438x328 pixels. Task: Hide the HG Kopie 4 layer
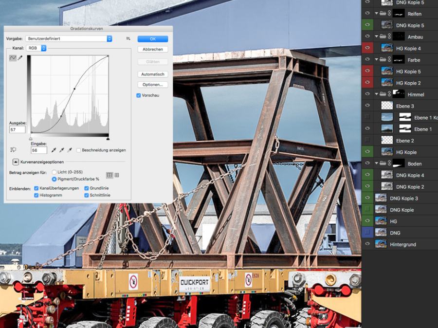point(367,48)
